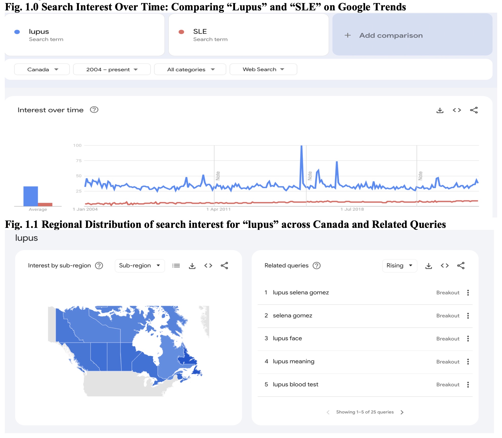This screenshot has height=438, width=502.
Task: Embed the Related queries card
Action: pyautogui.click(x=445, y=266)
